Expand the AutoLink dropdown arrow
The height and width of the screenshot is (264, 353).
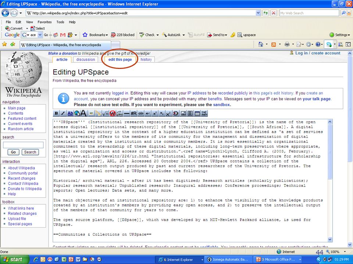pyautogui.click(x=183, y=35)
